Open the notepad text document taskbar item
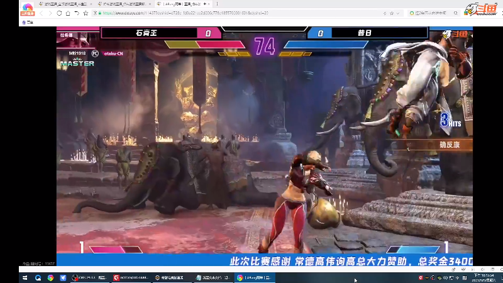The height and width of the screenshot is (283, 503). (x=214, y=278)
